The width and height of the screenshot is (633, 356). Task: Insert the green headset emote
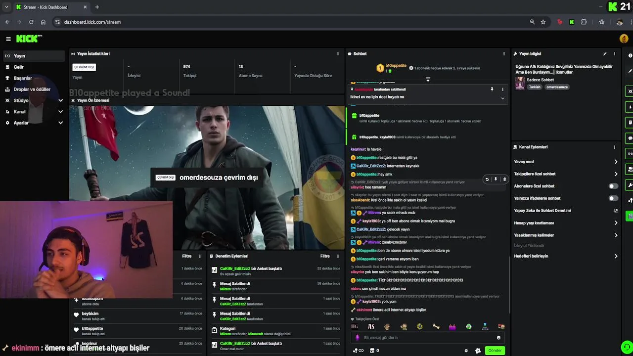tap(468, 327)
